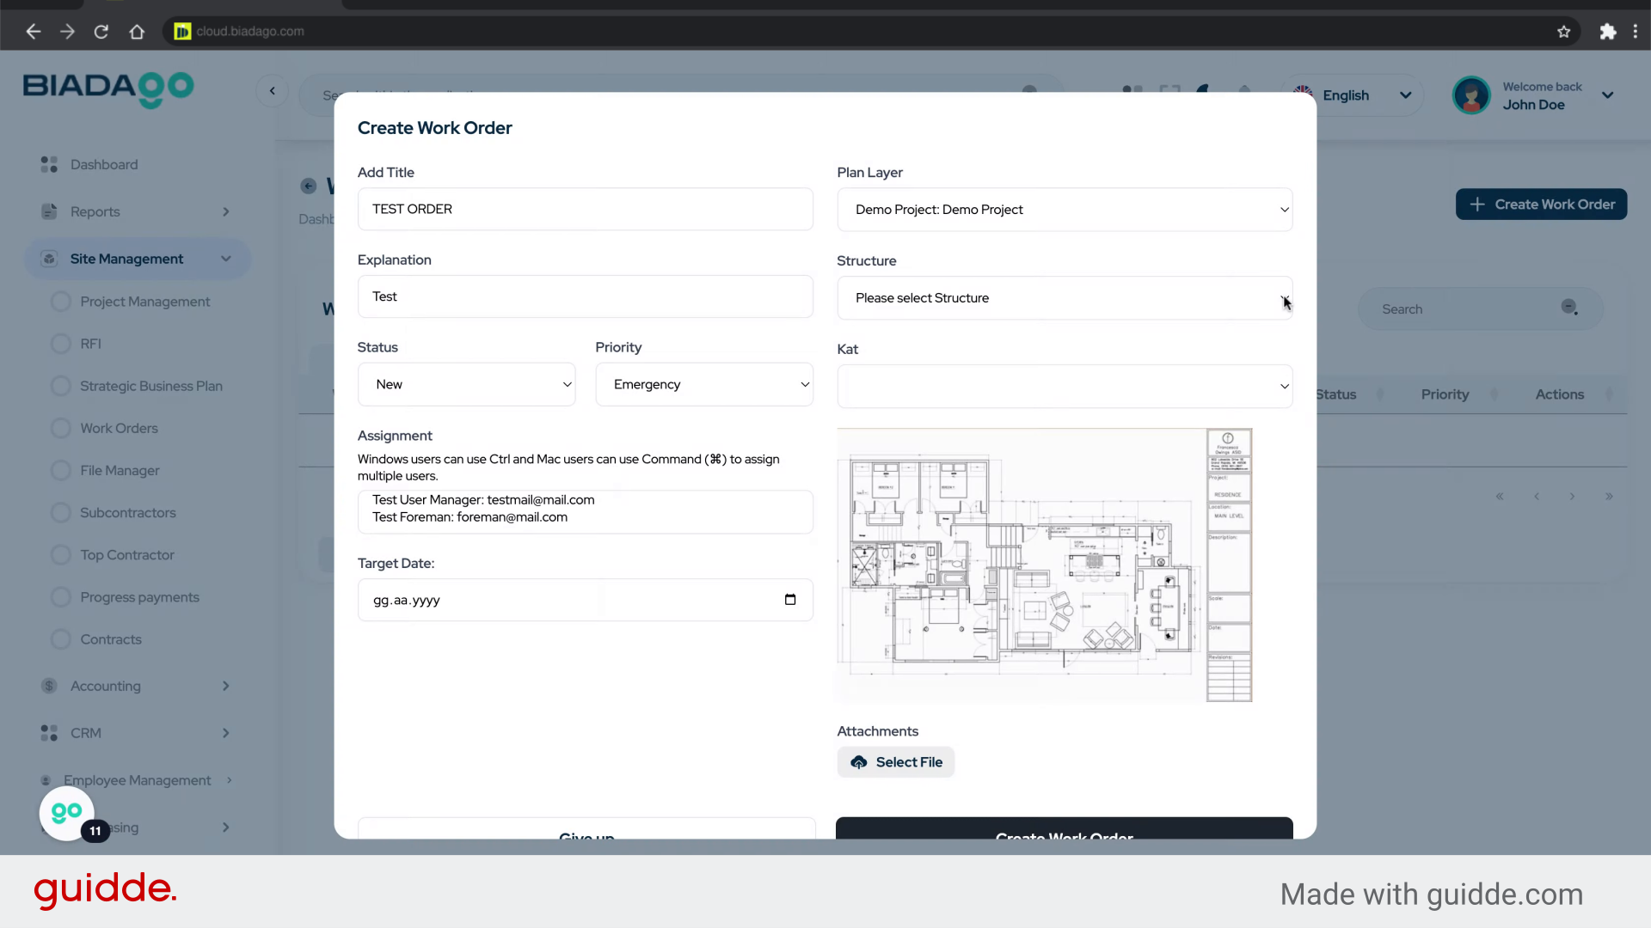
Task: Open the calendar icon in Target Date field
Action: [x=790, y=600]
